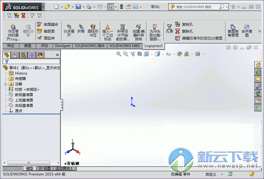Click the 插入一个工位标志 cone icon
264x179 pixels.
tap(108, 27)
